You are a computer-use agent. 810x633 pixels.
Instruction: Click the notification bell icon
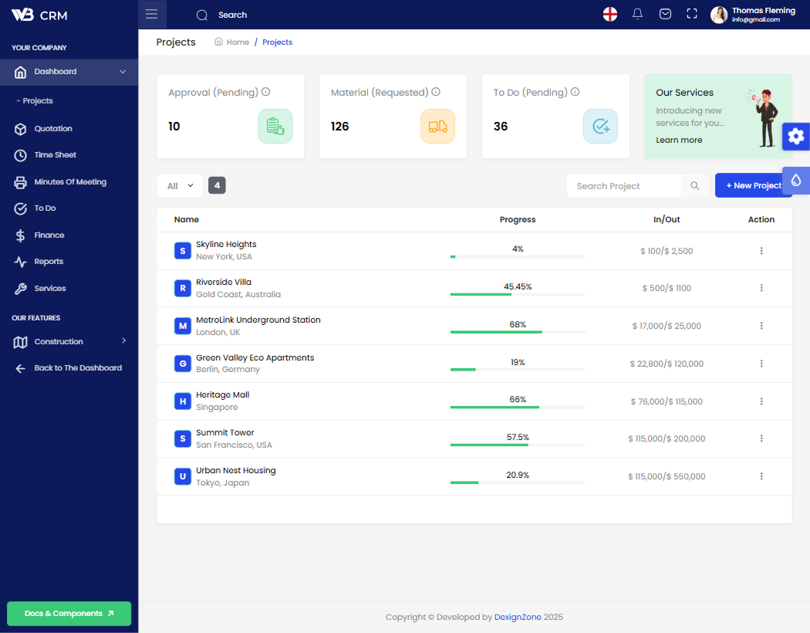point(637,15)
